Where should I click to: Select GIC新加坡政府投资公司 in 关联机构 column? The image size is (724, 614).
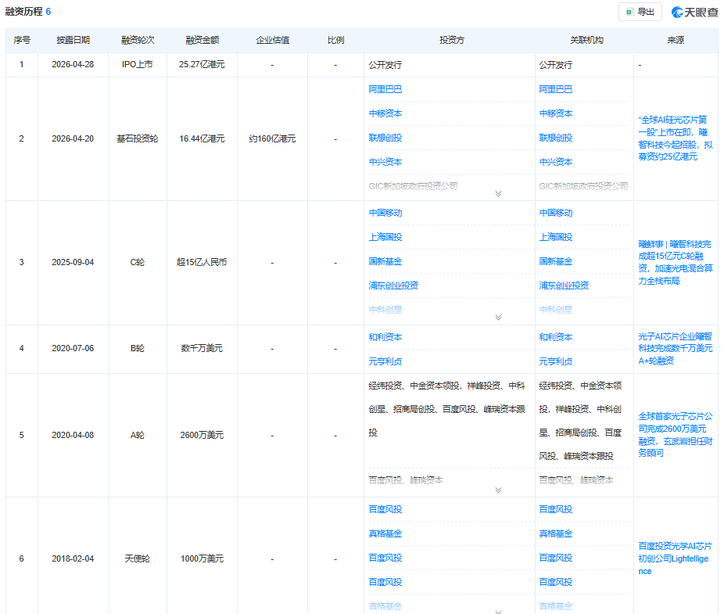(x=583, y=185)
